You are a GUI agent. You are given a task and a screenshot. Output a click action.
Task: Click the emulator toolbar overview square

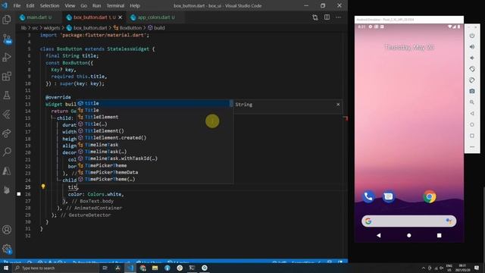[472, 136]
